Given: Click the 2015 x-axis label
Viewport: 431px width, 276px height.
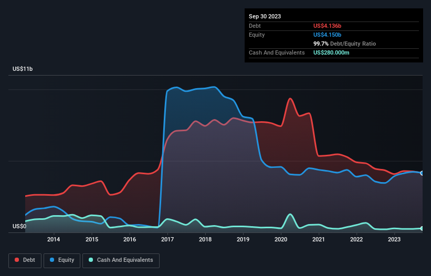Looking at the screenshot, I should pos(92,239).
